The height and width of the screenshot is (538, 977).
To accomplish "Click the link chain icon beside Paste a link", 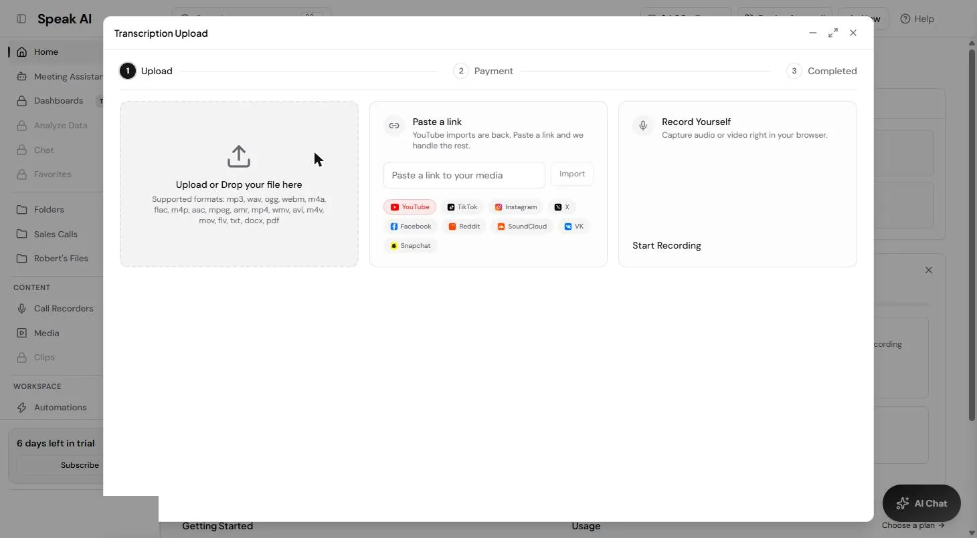I will click(x=394, y=126).
